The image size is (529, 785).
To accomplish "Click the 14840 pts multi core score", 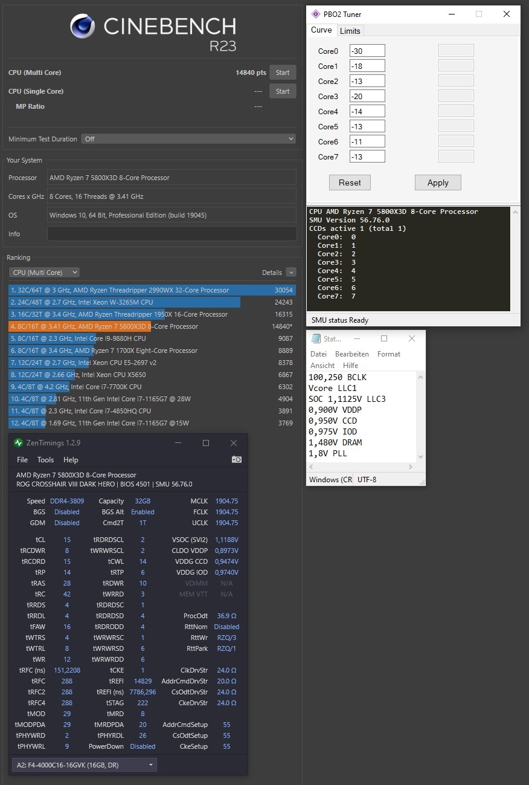I will coord(251,73).
